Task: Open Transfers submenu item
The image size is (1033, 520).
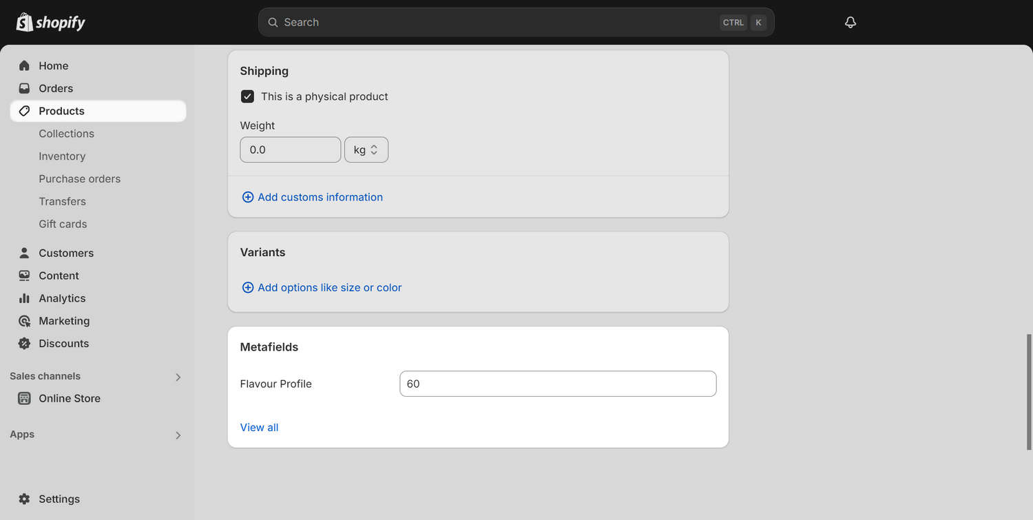Action: pyautogui.click(x=62, y=201)
